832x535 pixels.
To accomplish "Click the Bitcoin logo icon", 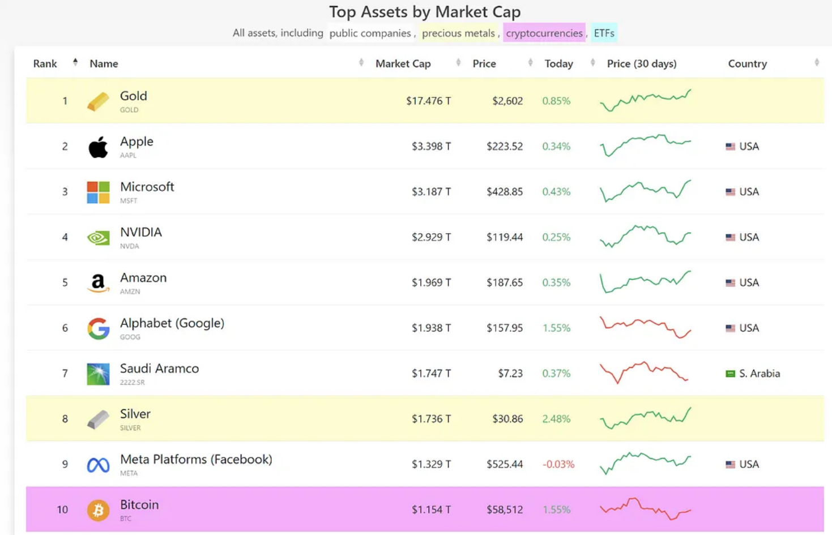I will (98, 510).
